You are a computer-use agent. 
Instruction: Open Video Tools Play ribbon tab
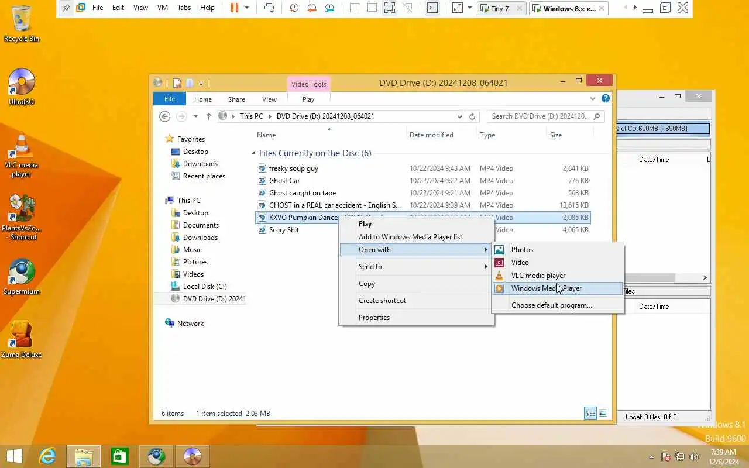308,99
